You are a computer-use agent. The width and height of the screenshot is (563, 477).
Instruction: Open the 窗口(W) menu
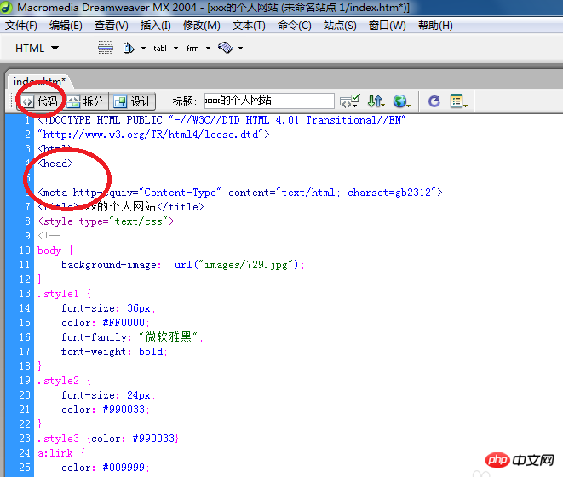pyautogui.click(x=387, y=26)
